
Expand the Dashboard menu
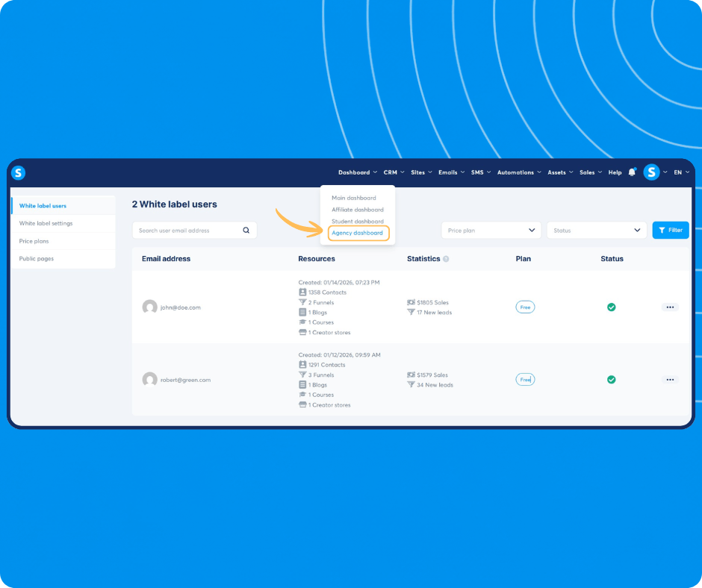358,172
